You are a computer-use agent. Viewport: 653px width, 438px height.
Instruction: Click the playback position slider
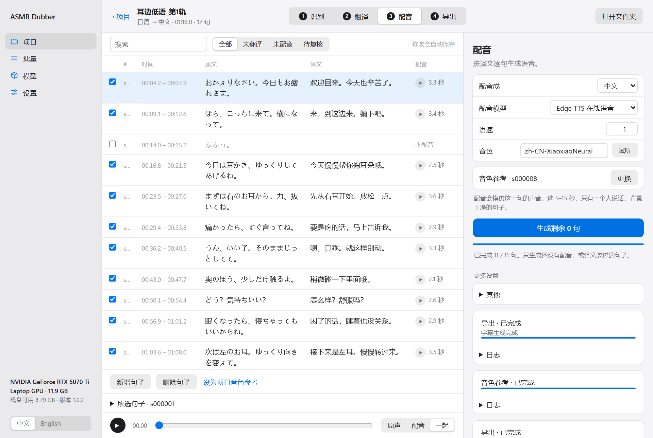pyautogui.click(x=264, y=425)
